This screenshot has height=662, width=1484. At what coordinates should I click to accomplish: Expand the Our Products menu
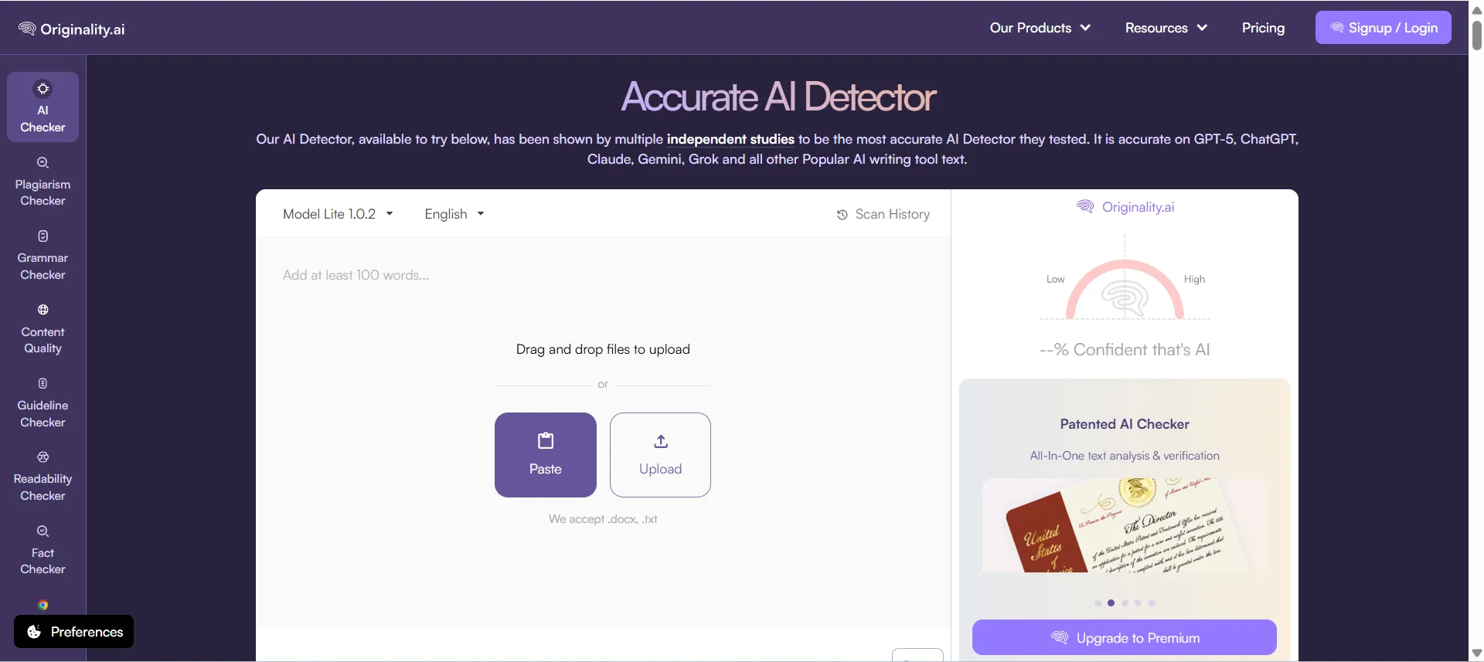1040,28
